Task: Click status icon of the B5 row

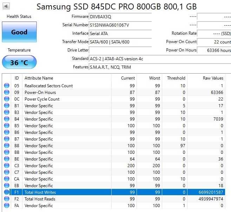Action: (7, 125)
